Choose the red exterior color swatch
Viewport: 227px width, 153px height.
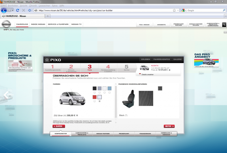pos(94,97)
